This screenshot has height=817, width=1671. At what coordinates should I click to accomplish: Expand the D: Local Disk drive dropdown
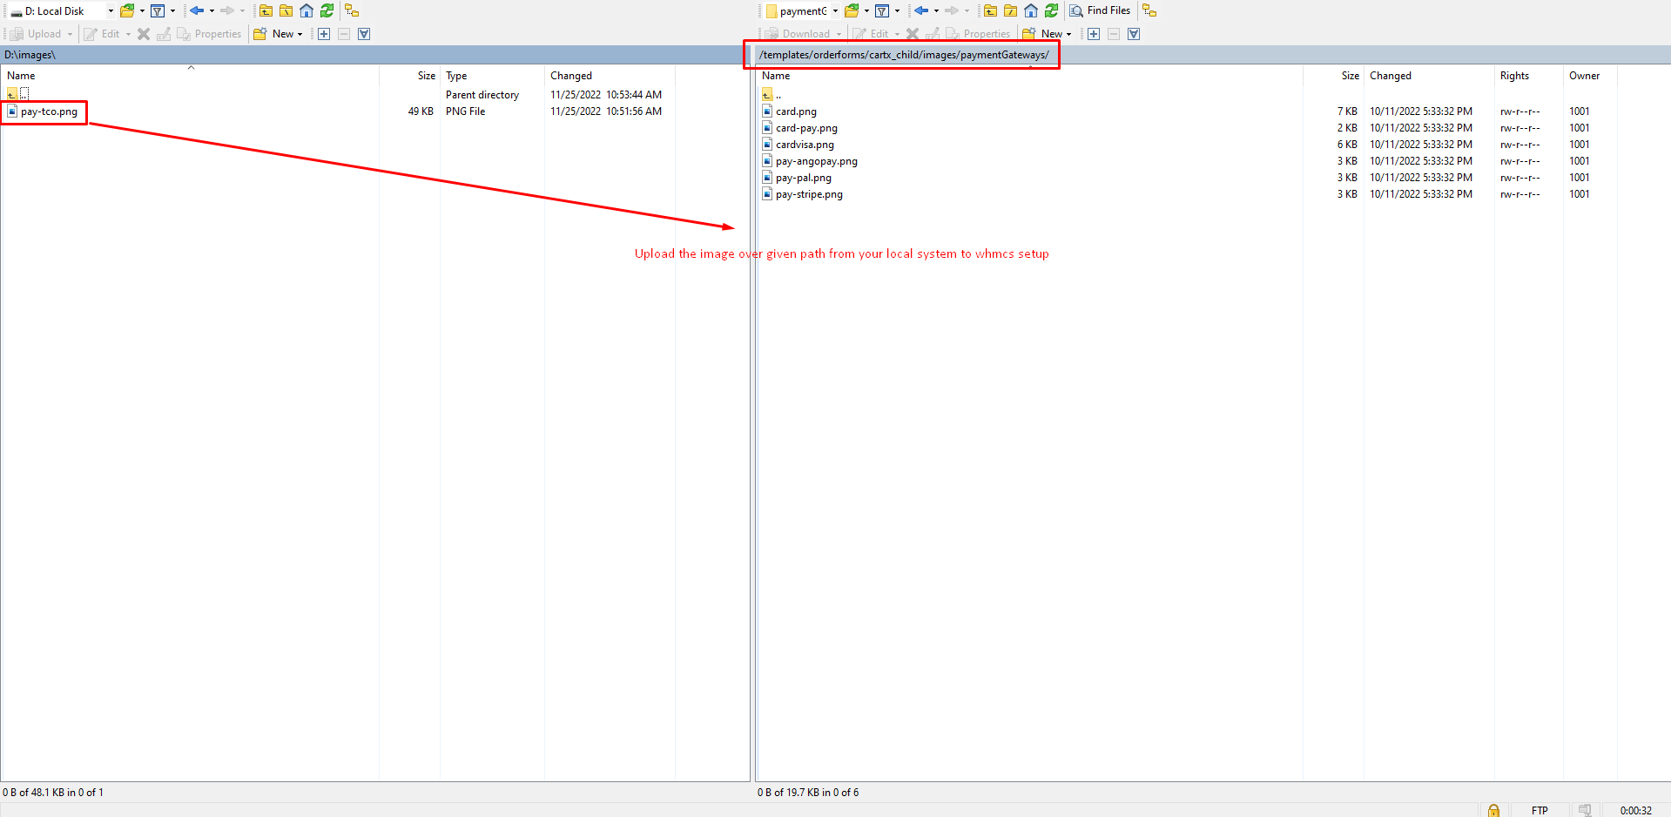[111, 11]
